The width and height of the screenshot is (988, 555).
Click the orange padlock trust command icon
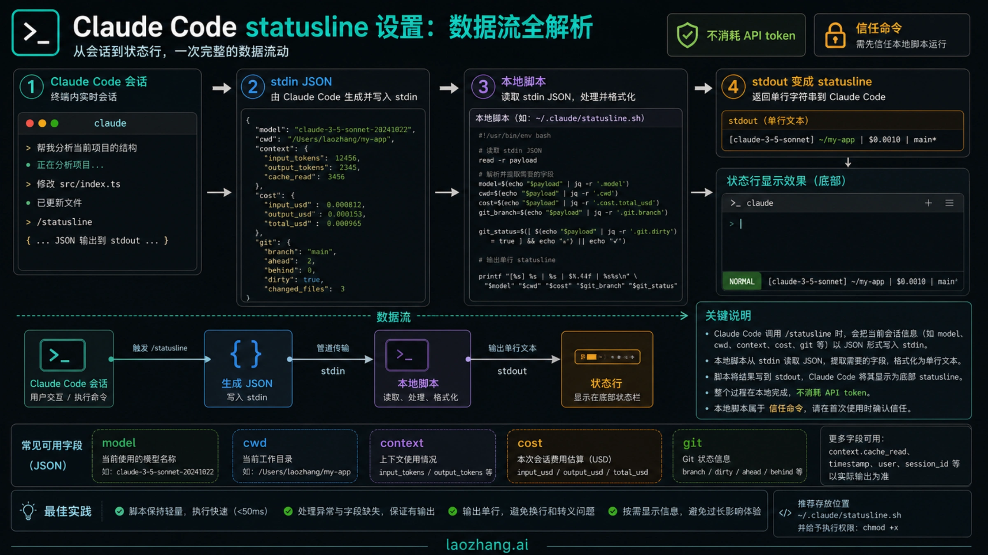835,35
